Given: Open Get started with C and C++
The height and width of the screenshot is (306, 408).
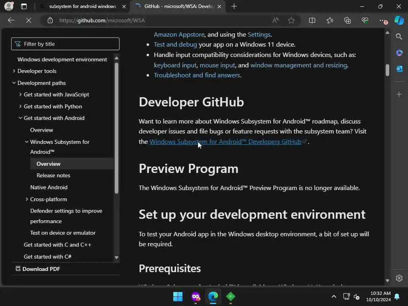Looking at the screenshot, I should coord(57,245).
